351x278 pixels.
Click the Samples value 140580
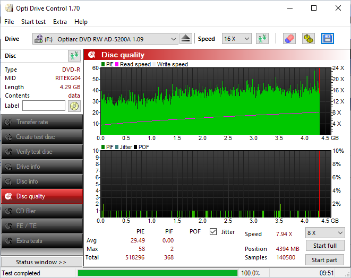coord(286,257)
